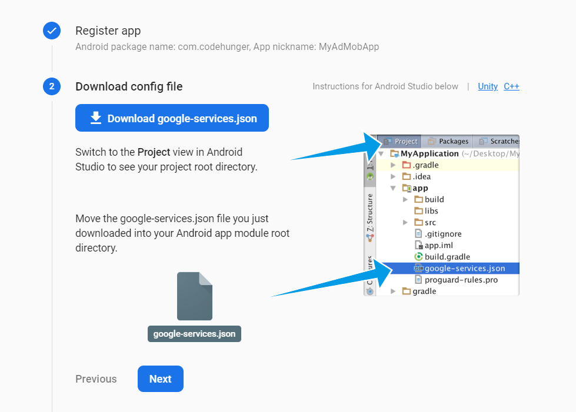
Task: Click the JSON icon beside google-services.json
Action: (418, 268)
